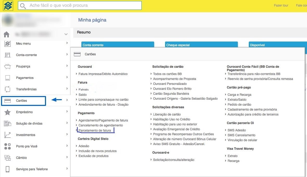Click the Minha página heading
The width and height of the screenshot is (307, 177).
click(x=92, y=20)
